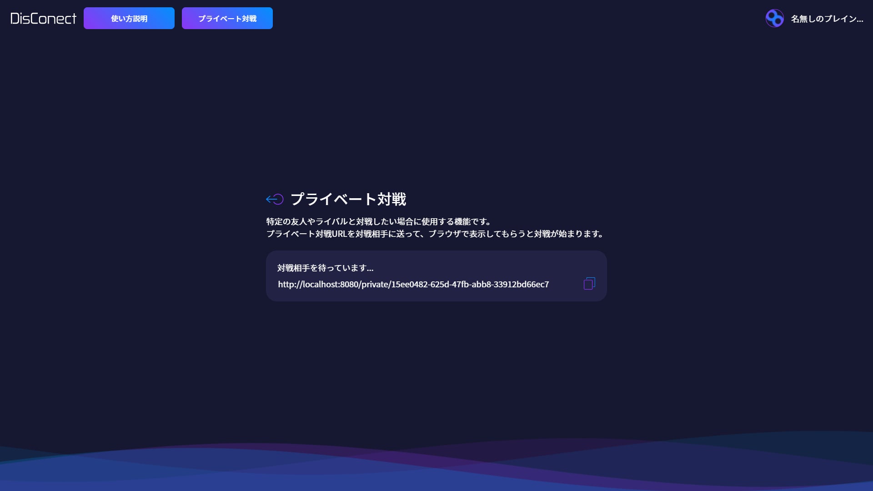Click the back arrow beside プライベート対戦 heading
The image size is (873, 491).
(275, 199)
